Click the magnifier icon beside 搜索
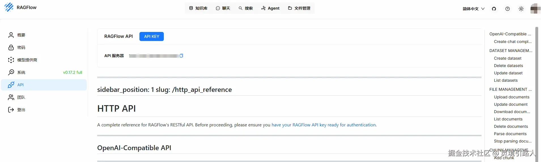541x162 pixels. [x=241, y=8]
